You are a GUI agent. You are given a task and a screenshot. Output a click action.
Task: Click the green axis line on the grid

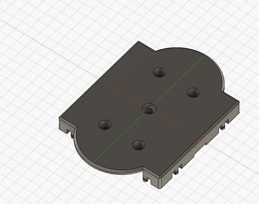tap(231, 30)
